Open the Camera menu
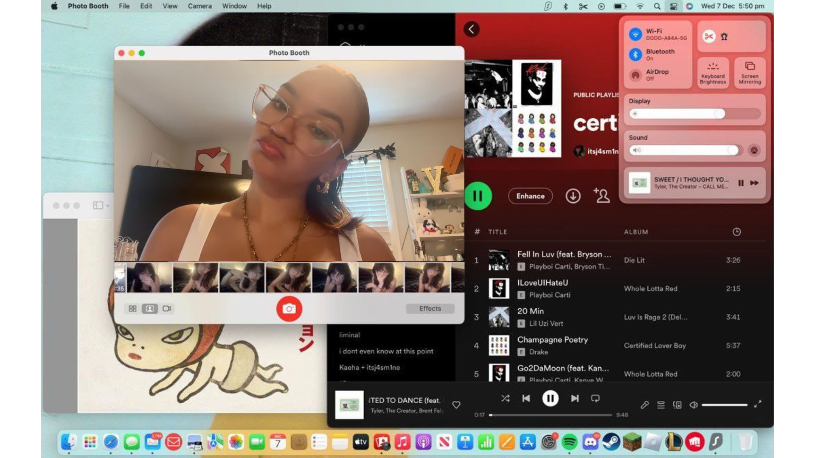The image size is (815, 458). coord(200,6)
